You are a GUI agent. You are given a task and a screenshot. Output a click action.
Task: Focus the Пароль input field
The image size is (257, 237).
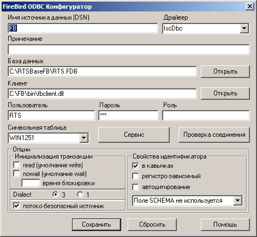[128, 116]
